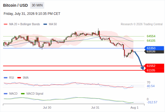
Task: Click the blue 63350 pivot price tag
Action: [154, 48]
